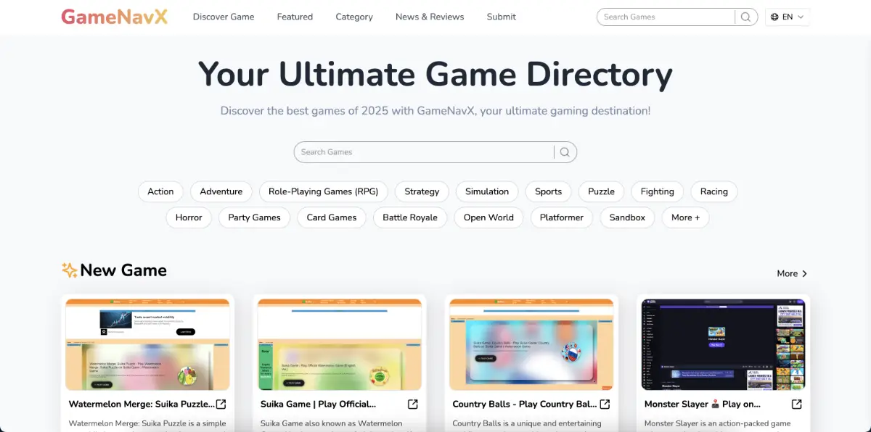This screenshot has height=432, width=871.
Task: Click the GameNavX logo
Action: pyautogui.click(x=114, y=16)
